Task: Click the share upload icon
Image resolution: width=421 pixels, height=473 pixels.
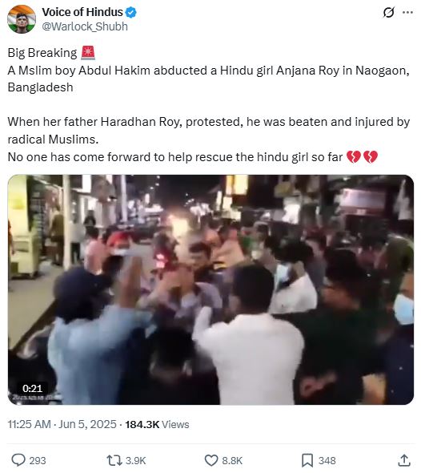Action: (404, 460)
